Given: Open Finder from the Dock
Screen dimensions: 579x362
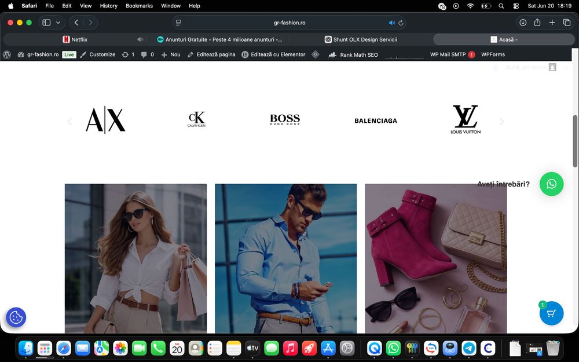Looking at the screenshot, I should click(26, 348).
